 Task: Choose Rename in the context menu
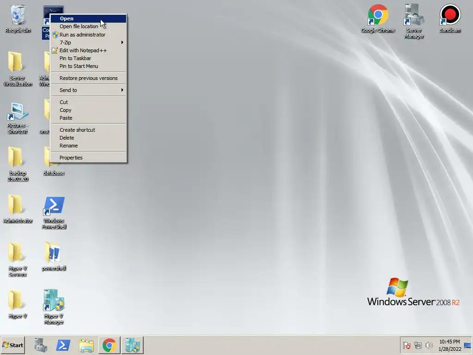pos(88,146)
